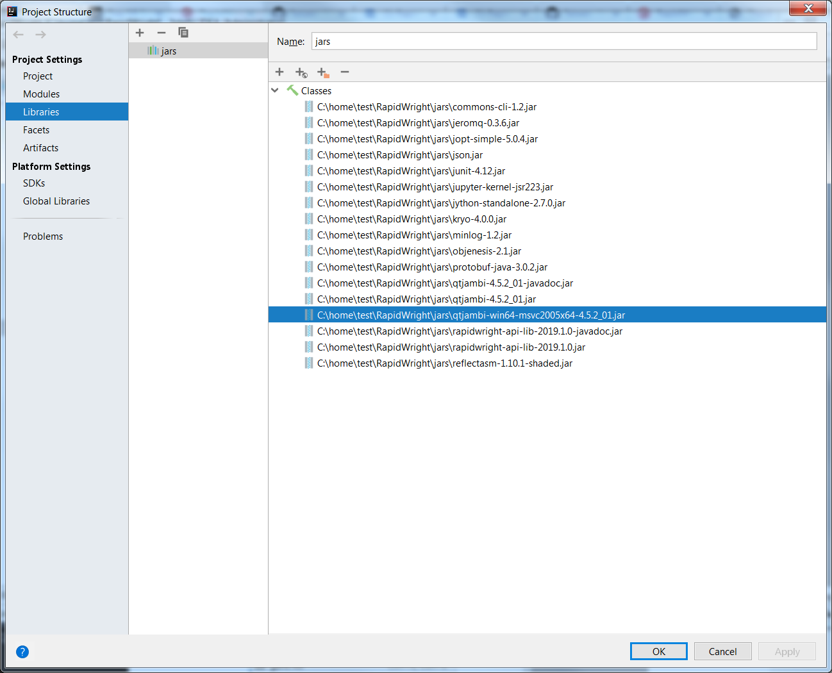Viewport: 832px width, 673px height.
Task: Select the objenesis-2.1.jar entry
Action: click(419, 251)
